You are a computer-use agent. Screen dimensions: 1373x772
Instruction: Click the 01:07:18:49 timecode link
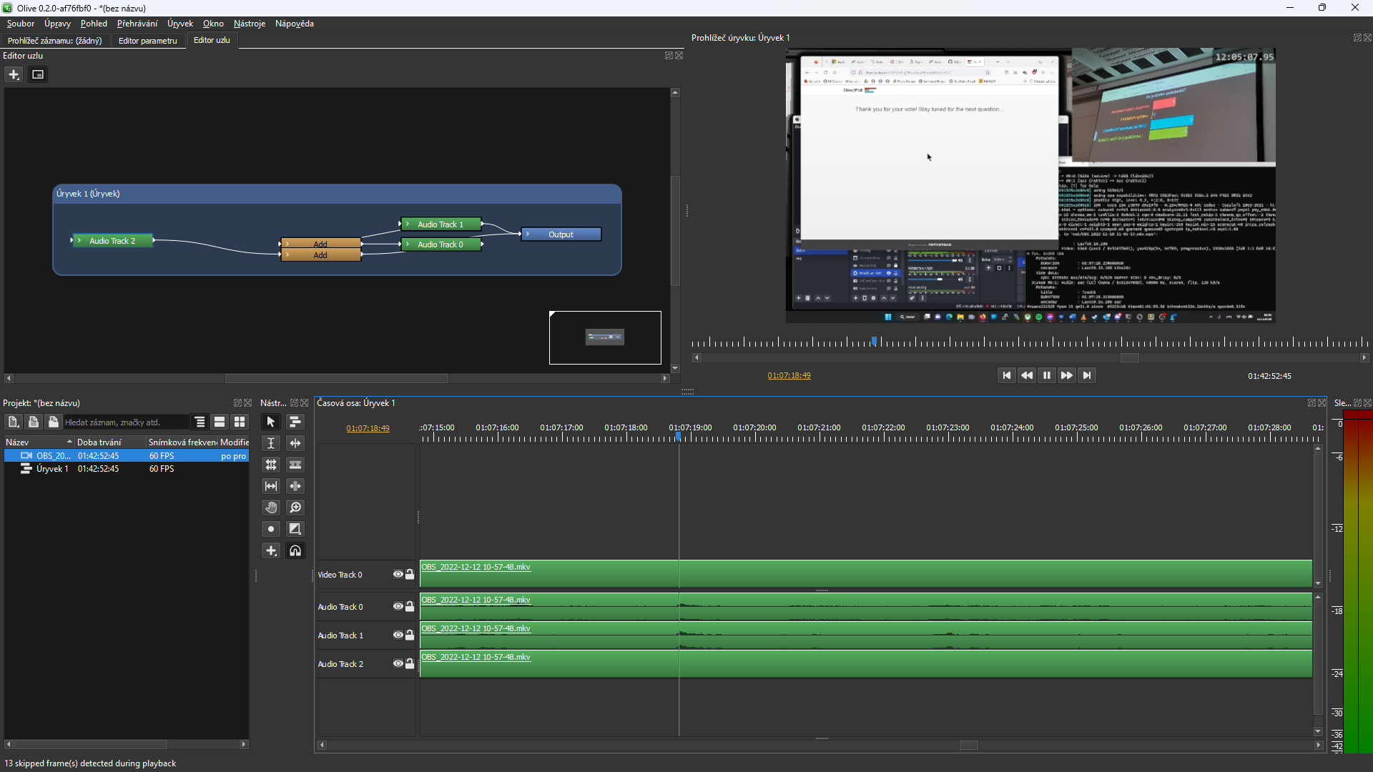pyautogui.click(x=368, y=428)
